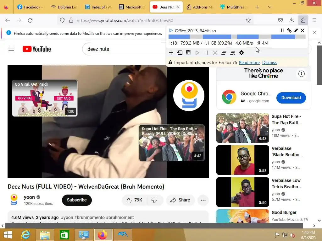
Task: Switch to the Index of tab
Action: (x=98, y=7)
